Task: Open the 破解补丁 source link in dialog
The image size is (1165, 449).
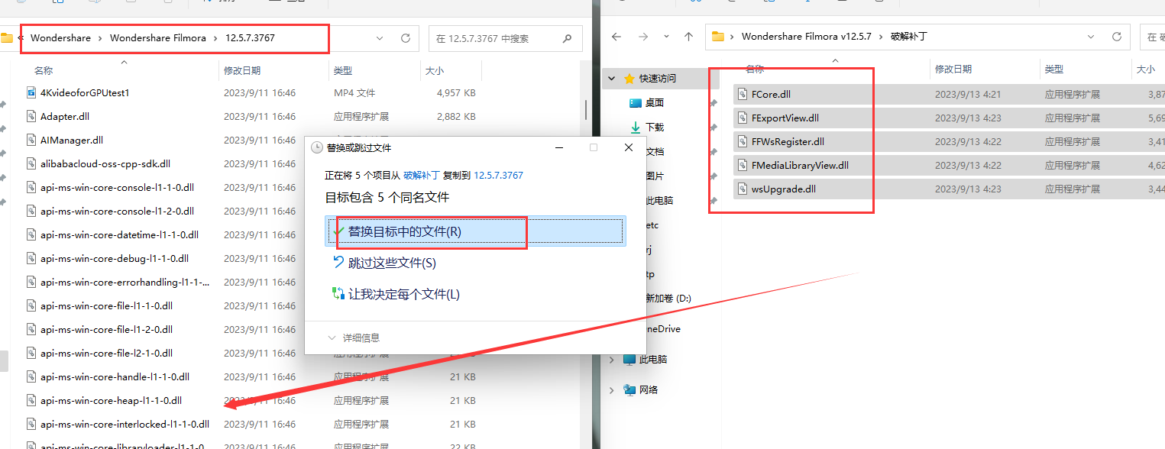Action: coord(420,175)
